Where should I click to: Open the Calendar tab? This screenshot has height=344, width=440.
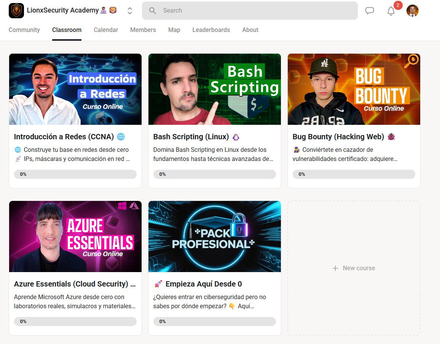pyautogui.click(x=106, y=30)
